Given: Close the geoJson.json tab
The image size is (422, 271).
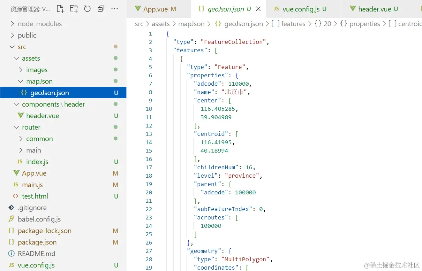Looking at the screenshot, I should [x=258, y=9].
